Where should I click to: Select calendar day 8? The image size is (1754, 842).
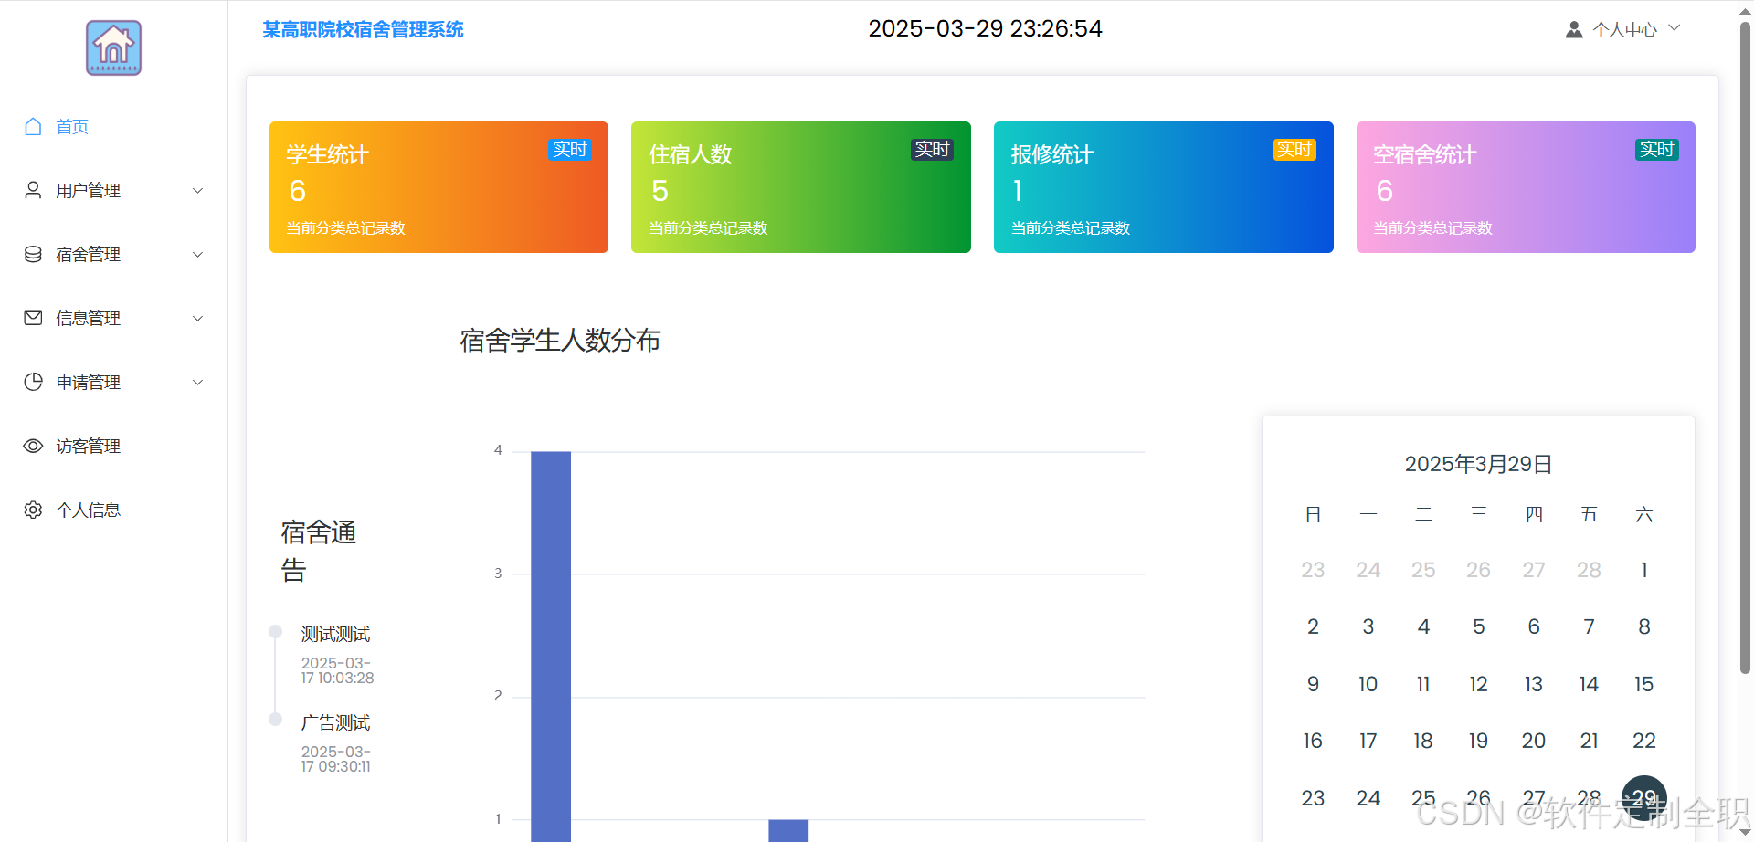(1644, 626)
